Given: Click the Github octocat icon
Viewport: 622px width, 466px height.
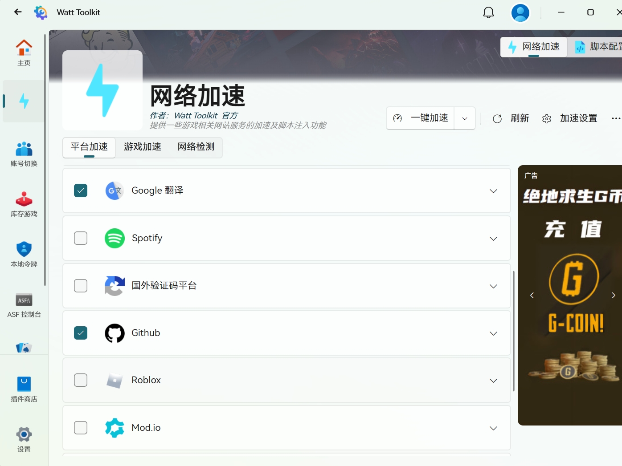Looking at the screenshot, I should click(x=115, y=333).
